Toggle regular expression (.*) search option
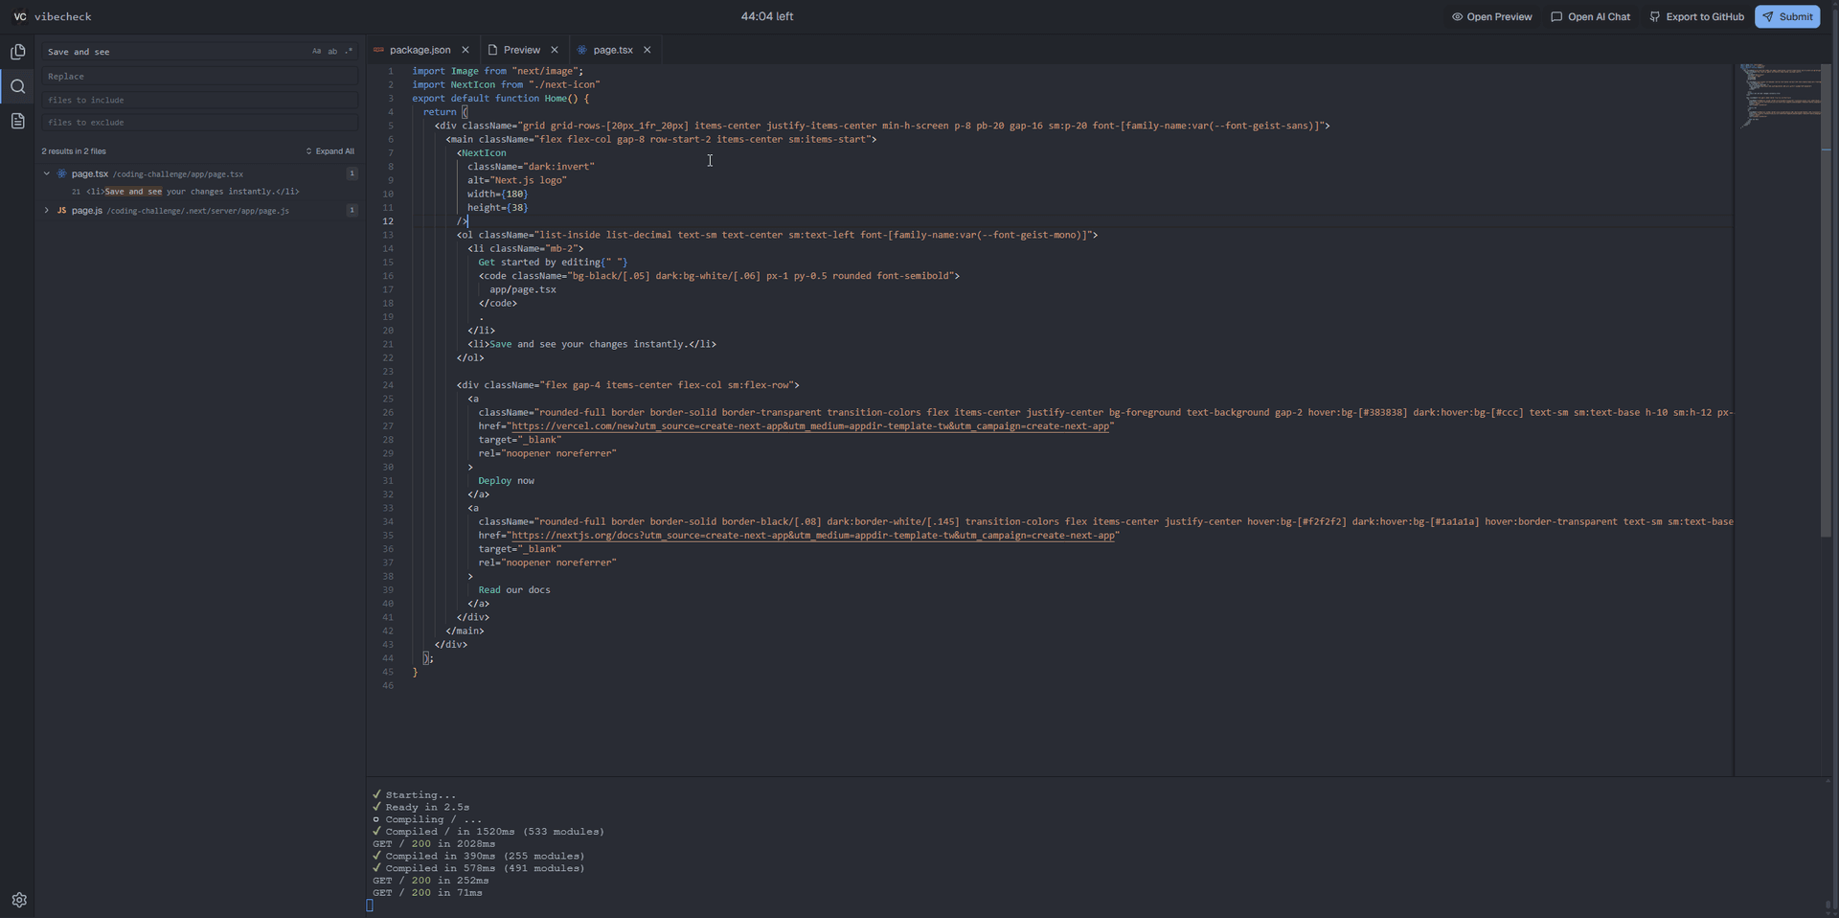The image size is (1839, 918). coord(349,52)
